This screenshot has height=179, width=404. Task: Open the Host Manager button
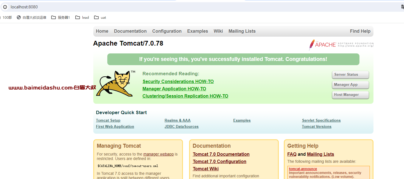(x=350, y=95)
